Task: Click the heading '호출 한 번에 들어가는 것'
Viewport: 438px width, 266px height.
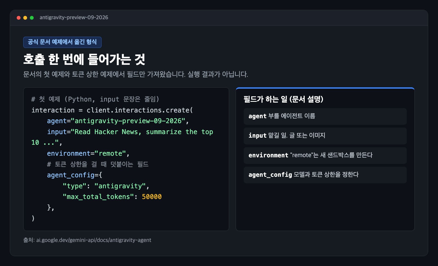Action: [x=84, y=59]
